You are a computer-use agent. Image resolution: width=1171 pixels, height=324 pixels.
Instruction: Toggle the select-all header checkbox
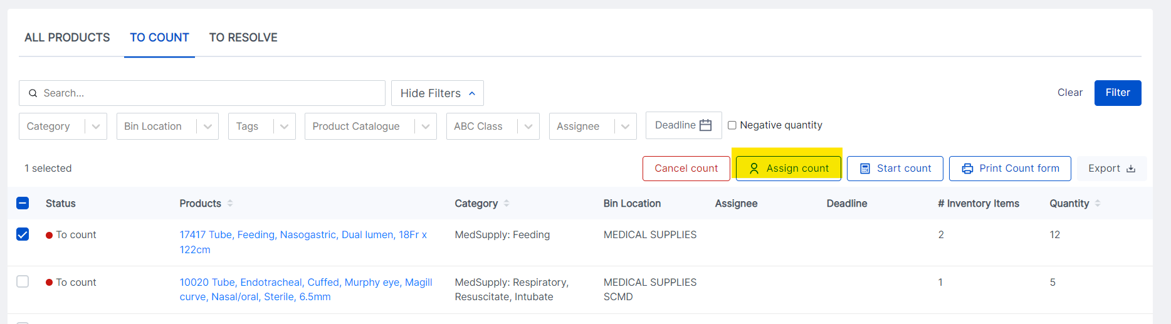pyautogui.click(x=23, y=203)
